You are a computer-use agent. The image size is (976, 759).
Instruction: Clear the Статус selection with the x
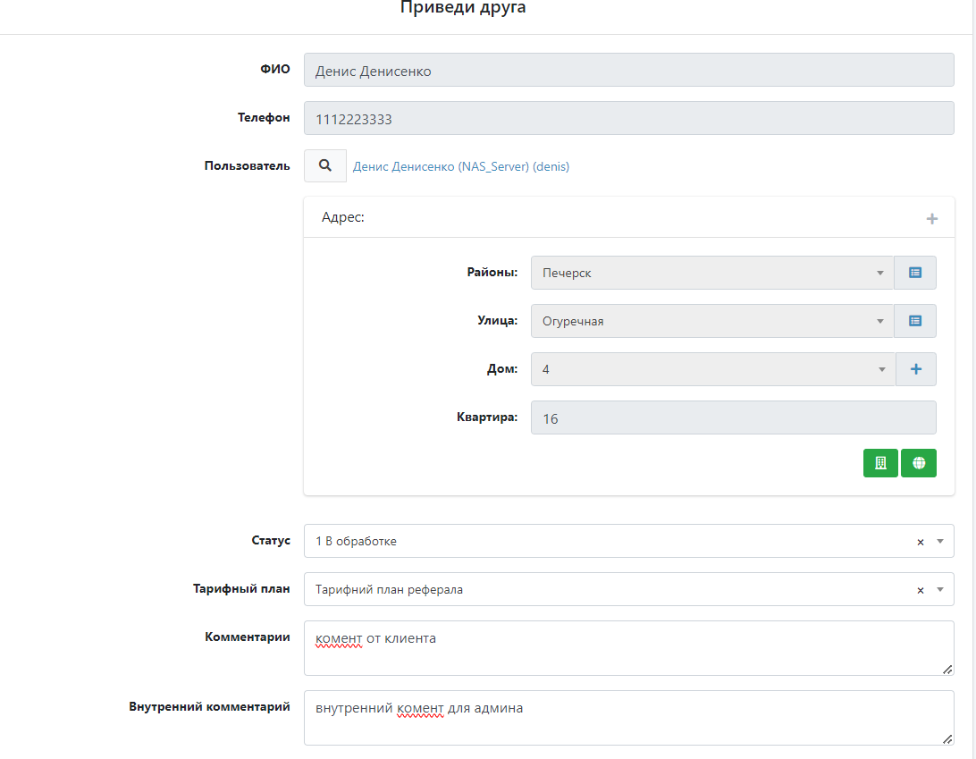[x=920, y=542]
